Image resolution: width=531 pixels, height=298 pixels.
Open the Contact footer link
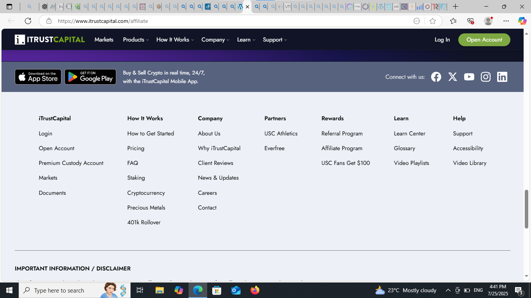pyautogui.click(x=207, y=208)
